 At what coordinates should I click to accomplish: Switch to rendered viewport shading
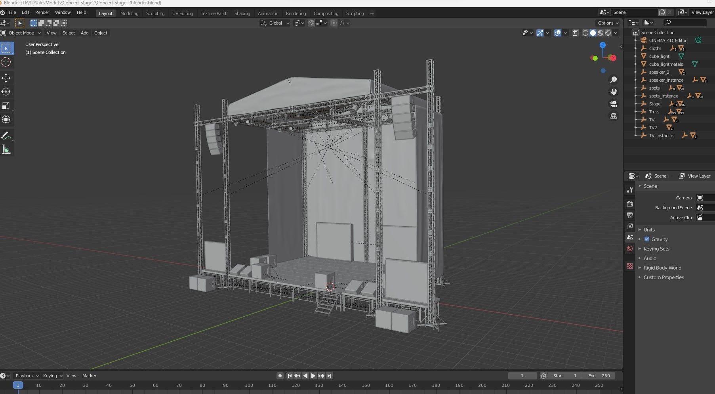608,33
